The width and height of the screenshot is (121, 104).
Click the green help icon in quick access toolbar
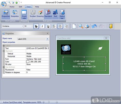pos(17,3)
